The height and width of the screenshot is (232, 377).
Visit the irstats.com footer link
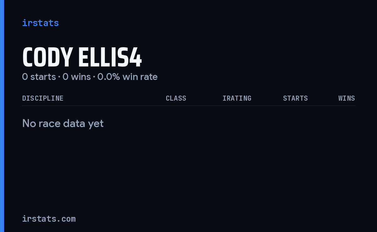point(49,219)
